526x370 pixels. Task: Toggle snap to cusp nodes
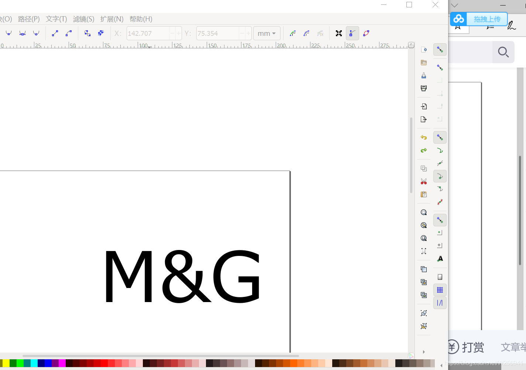point(440,176)
